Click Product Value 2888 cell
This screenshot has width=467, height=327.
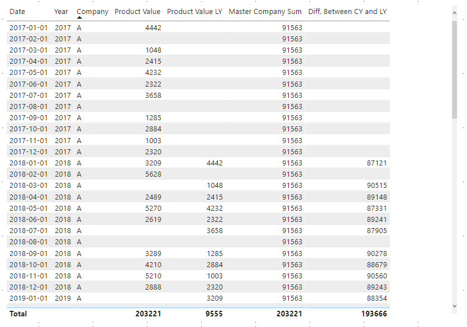pyautogui.click(x=153, y=287)
